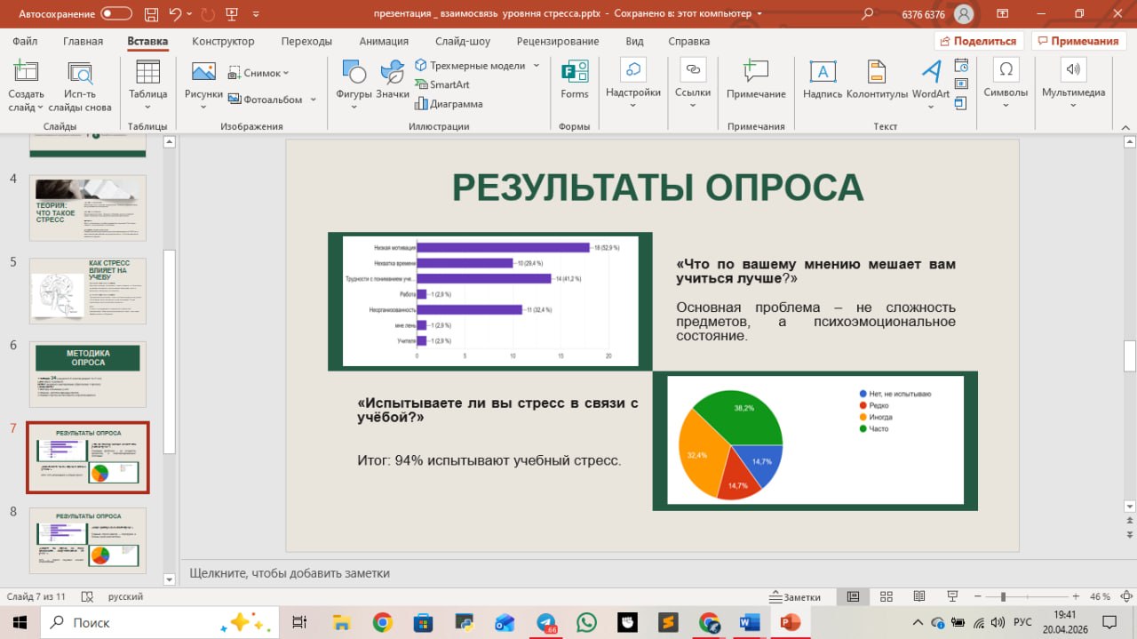1137x639 pixels.
Task: Expand the Символы dropdown
Action: (1006, 106)
